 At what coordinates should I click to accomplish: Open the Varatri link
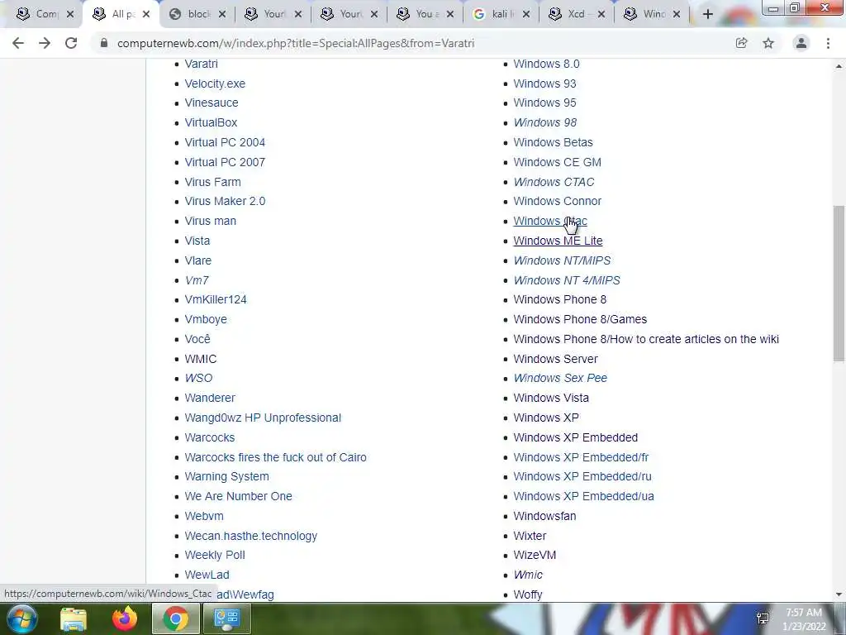[202, 64]
